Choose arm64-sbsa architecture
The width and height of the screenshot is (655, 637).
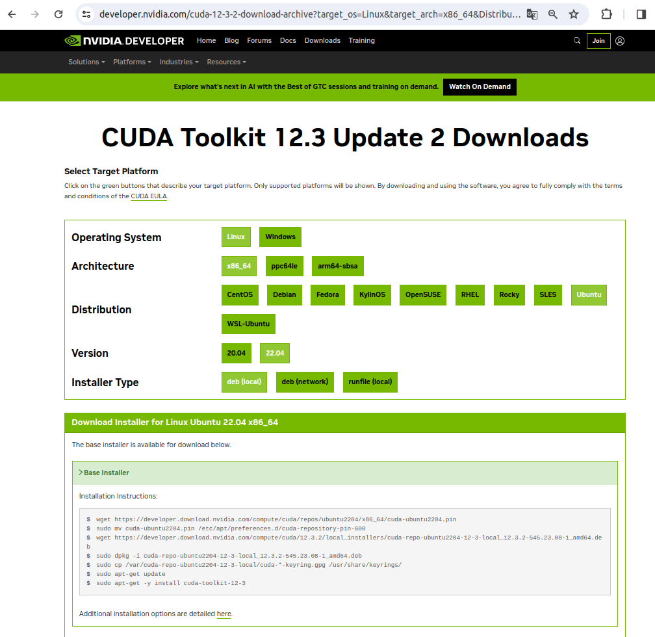click(x=337, y=266)
